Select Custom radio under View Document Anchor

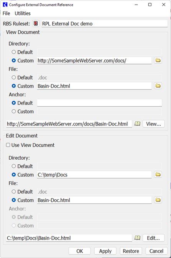coord(14,111)
